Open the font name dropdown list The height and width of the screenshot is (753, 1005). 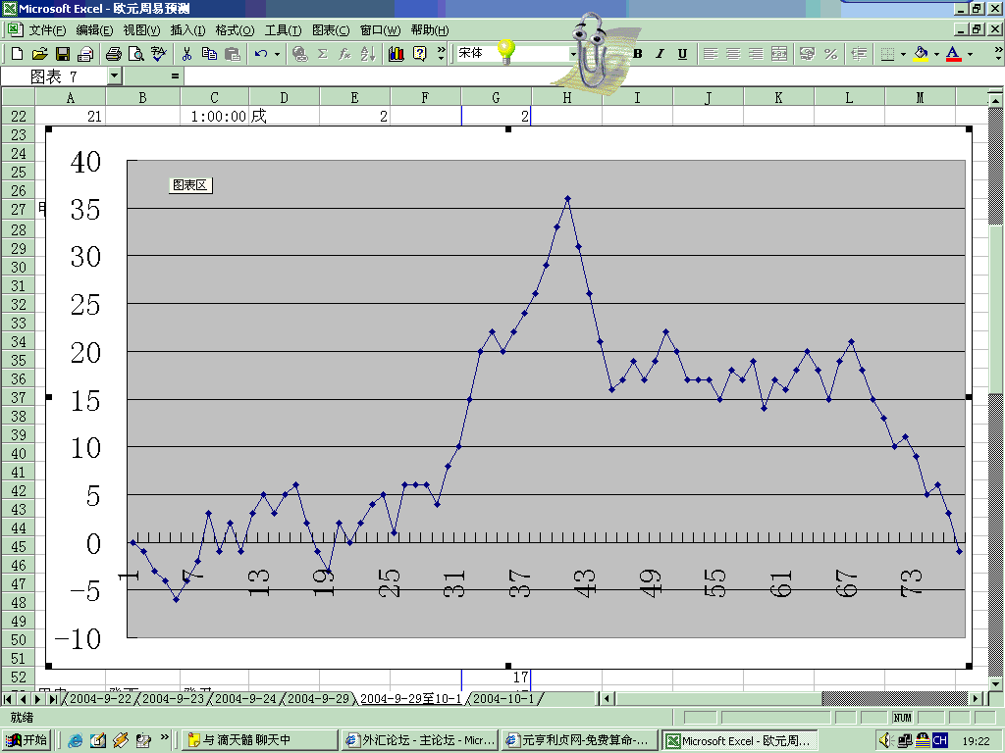pos(573,54)
